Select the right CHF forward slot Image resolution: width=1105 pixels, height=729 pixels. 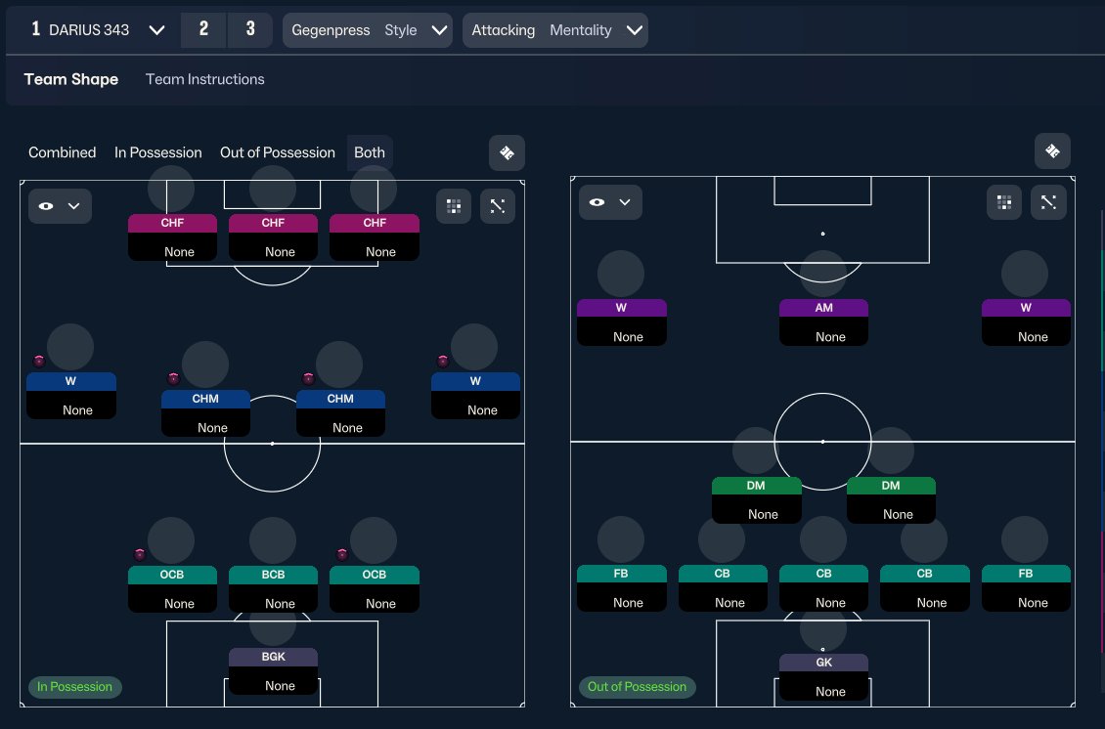click(x=375, y=237)
